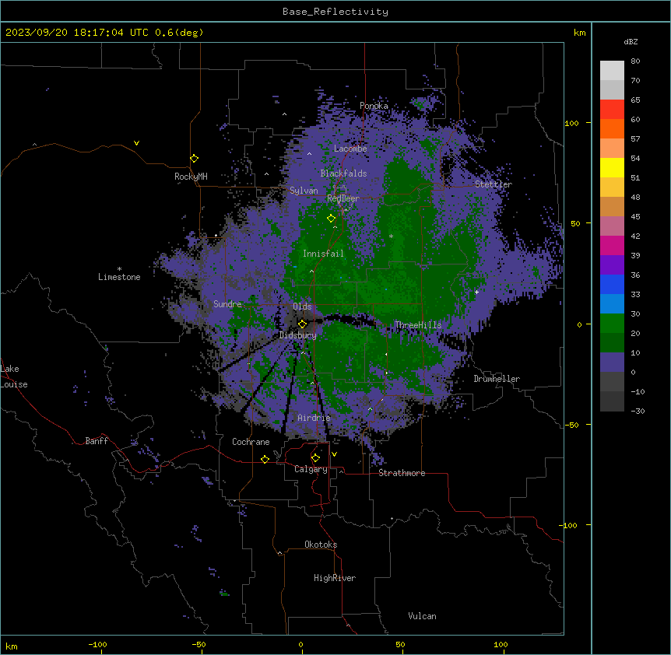Pick the slate-purple 0-10 dBZ swatch

(612, 363)
